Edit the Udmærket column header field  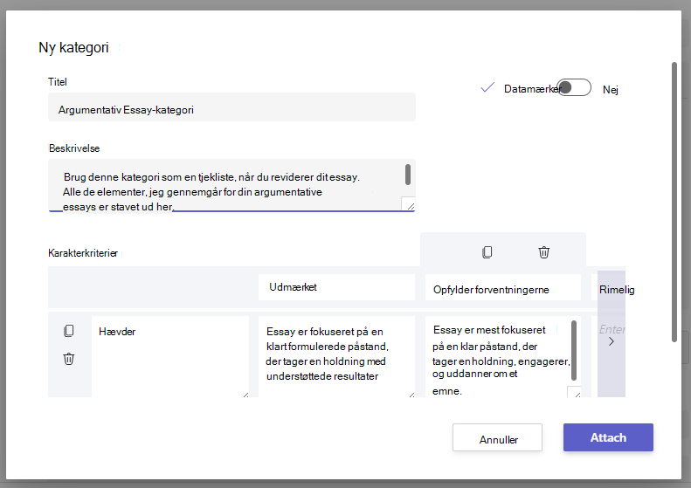(x=336, y=287)
